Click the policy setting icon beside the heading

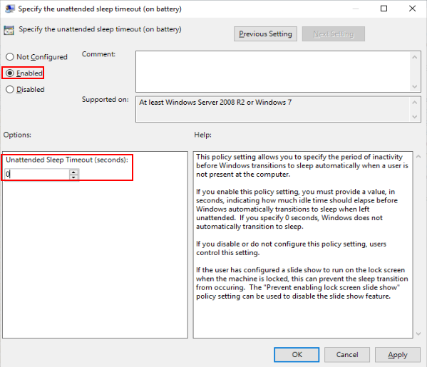pos(9,30)
